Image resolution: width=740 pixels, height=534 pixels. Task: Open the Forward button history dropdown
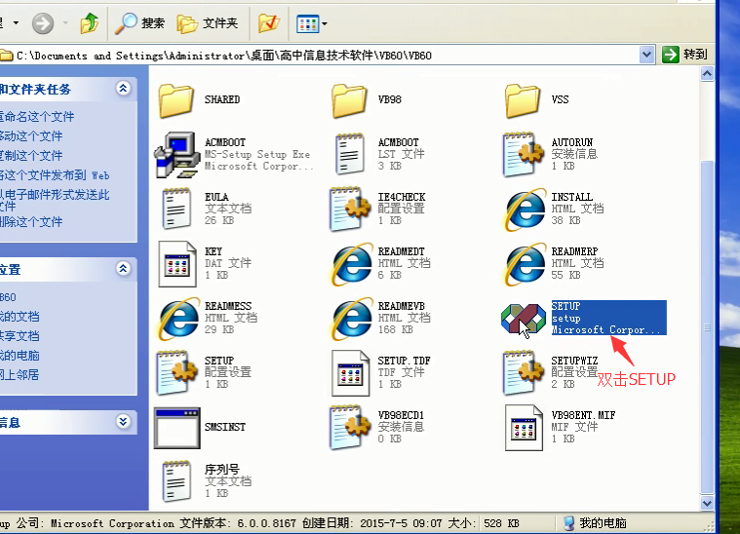point(65,22)
